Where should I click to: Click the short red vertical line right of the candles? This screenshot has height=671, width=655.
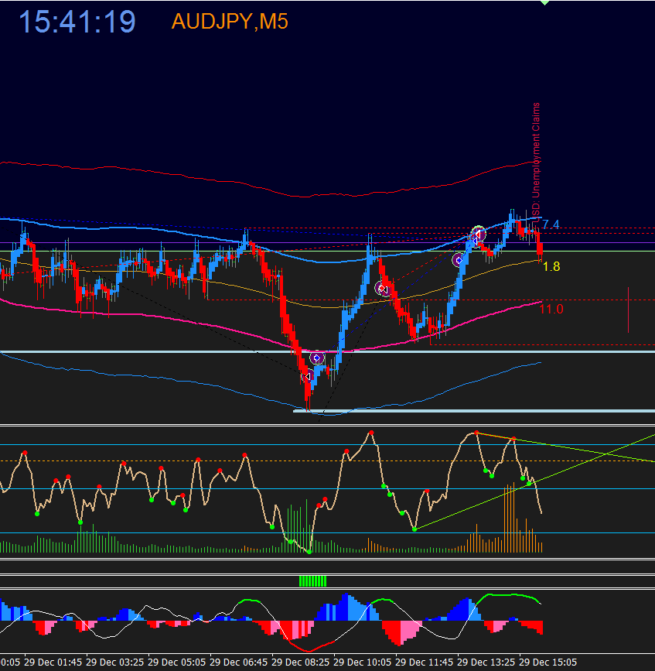point(628,310)
